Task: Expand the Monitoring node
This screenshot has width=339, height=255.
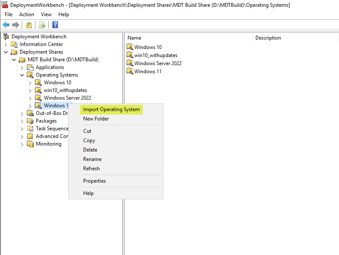Action: [22, 144]
